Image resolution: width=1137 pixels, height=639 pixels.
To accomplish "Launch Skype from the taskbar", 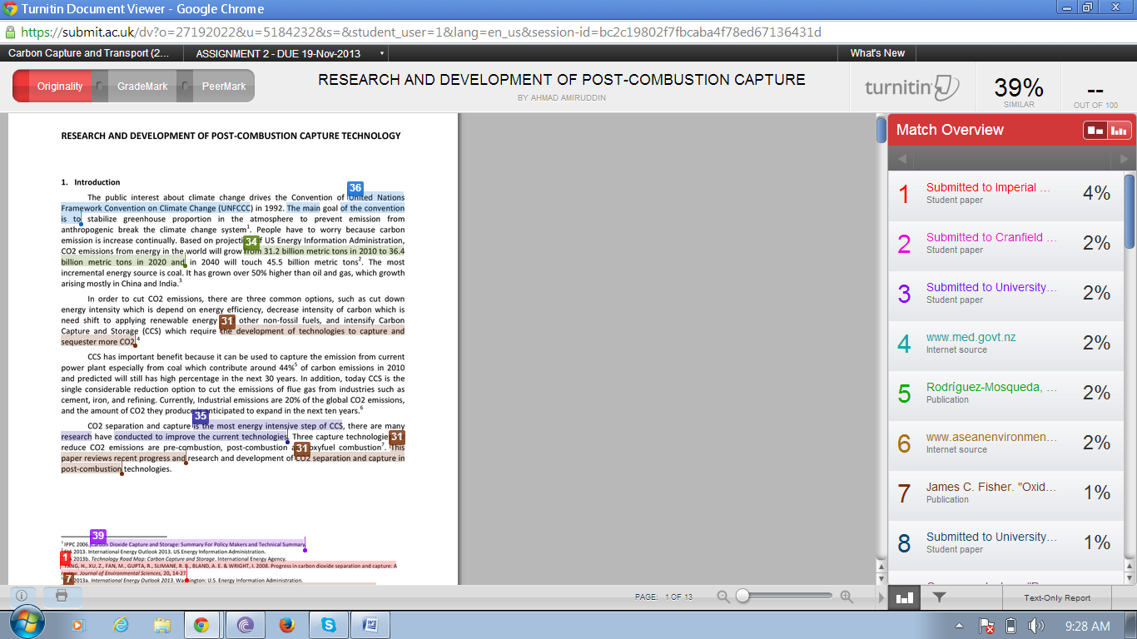I will 328,625.
